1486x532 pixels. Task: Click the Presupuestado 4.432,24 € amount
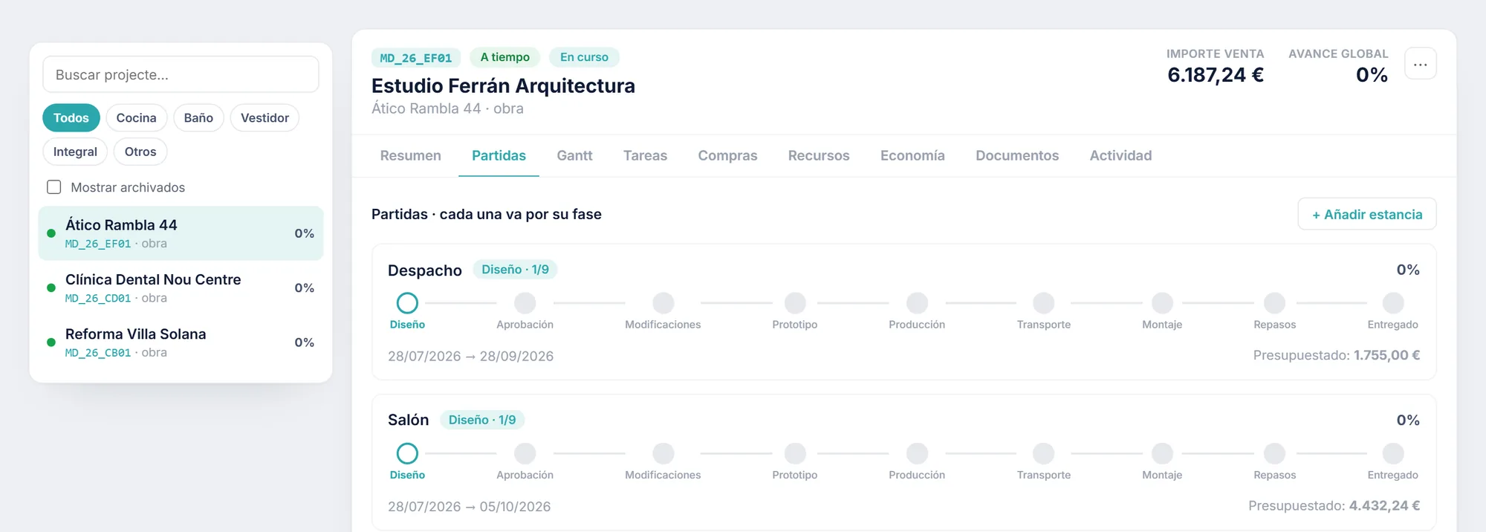[1384, 506]
